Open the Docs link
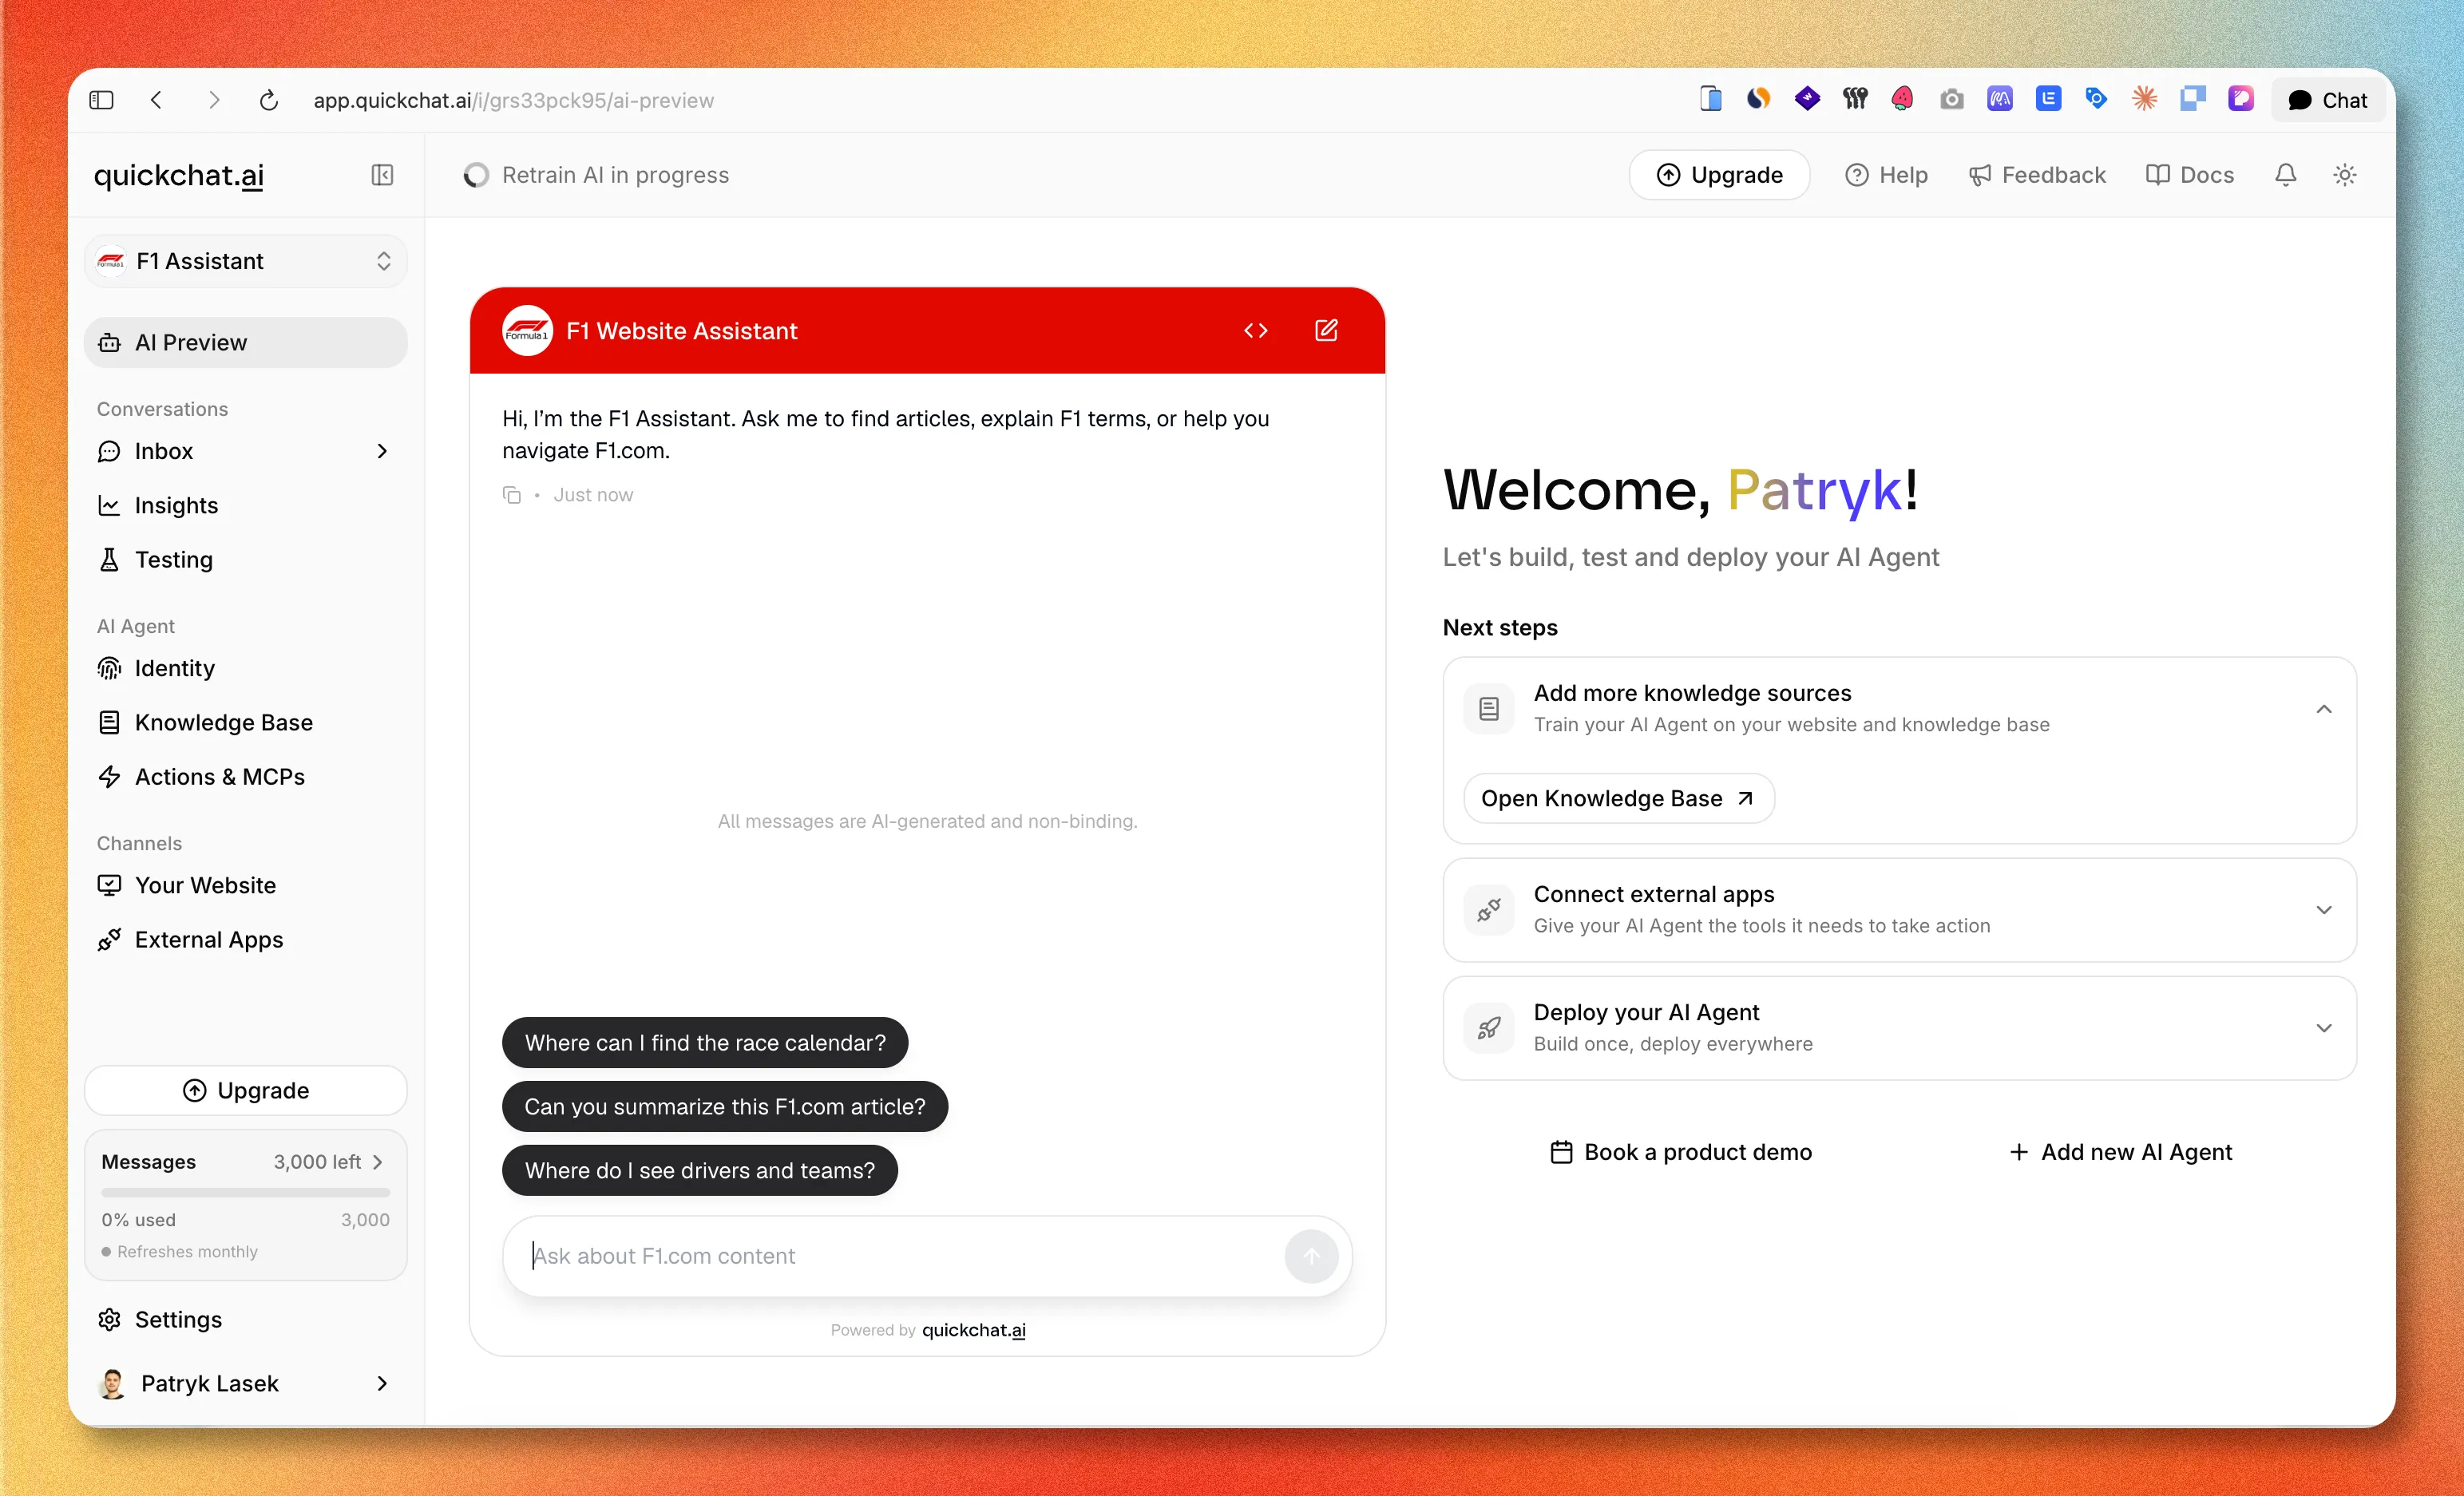This screenshot has width=2464, height=1496. pyautogui.click(x=2190, y=175)
